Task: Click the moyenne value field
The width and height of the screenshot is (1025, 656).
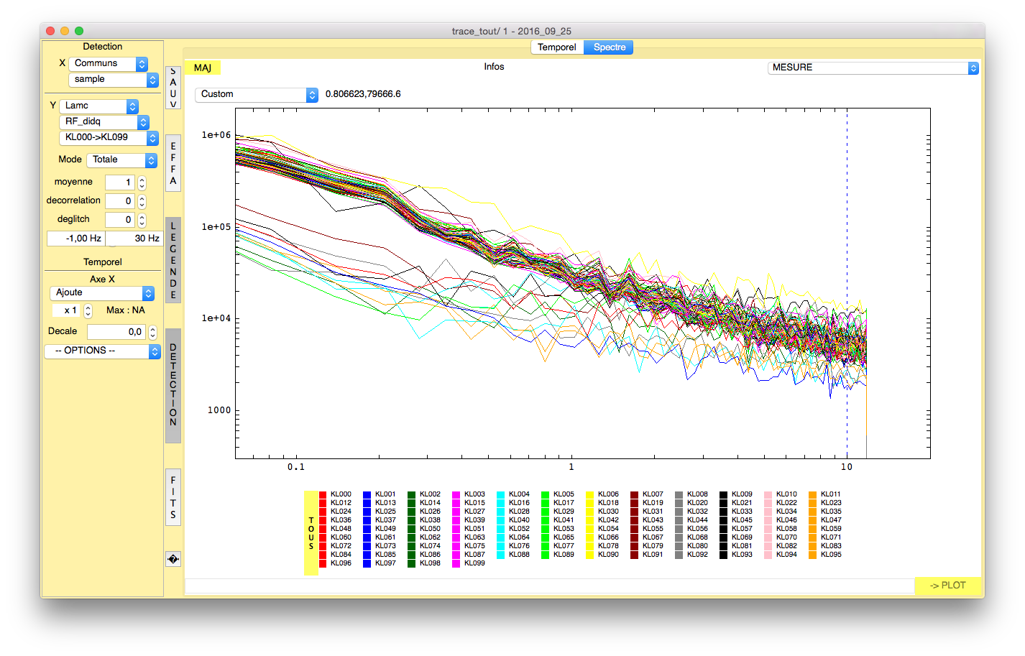Action: tap(120, 183)
